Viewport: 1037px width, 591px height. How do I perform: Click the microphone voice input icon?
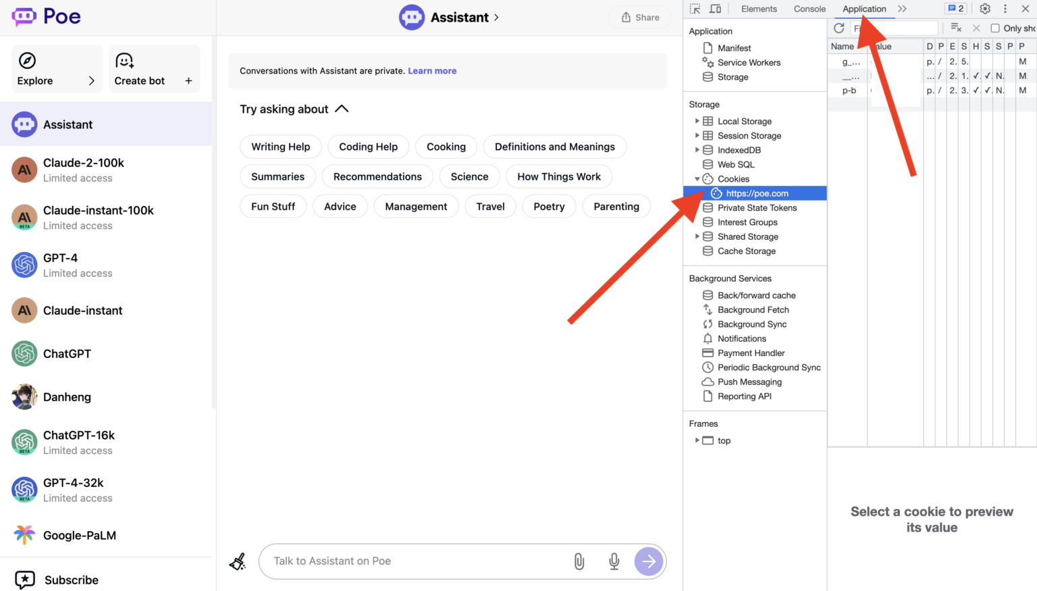(x=614, y=561)
